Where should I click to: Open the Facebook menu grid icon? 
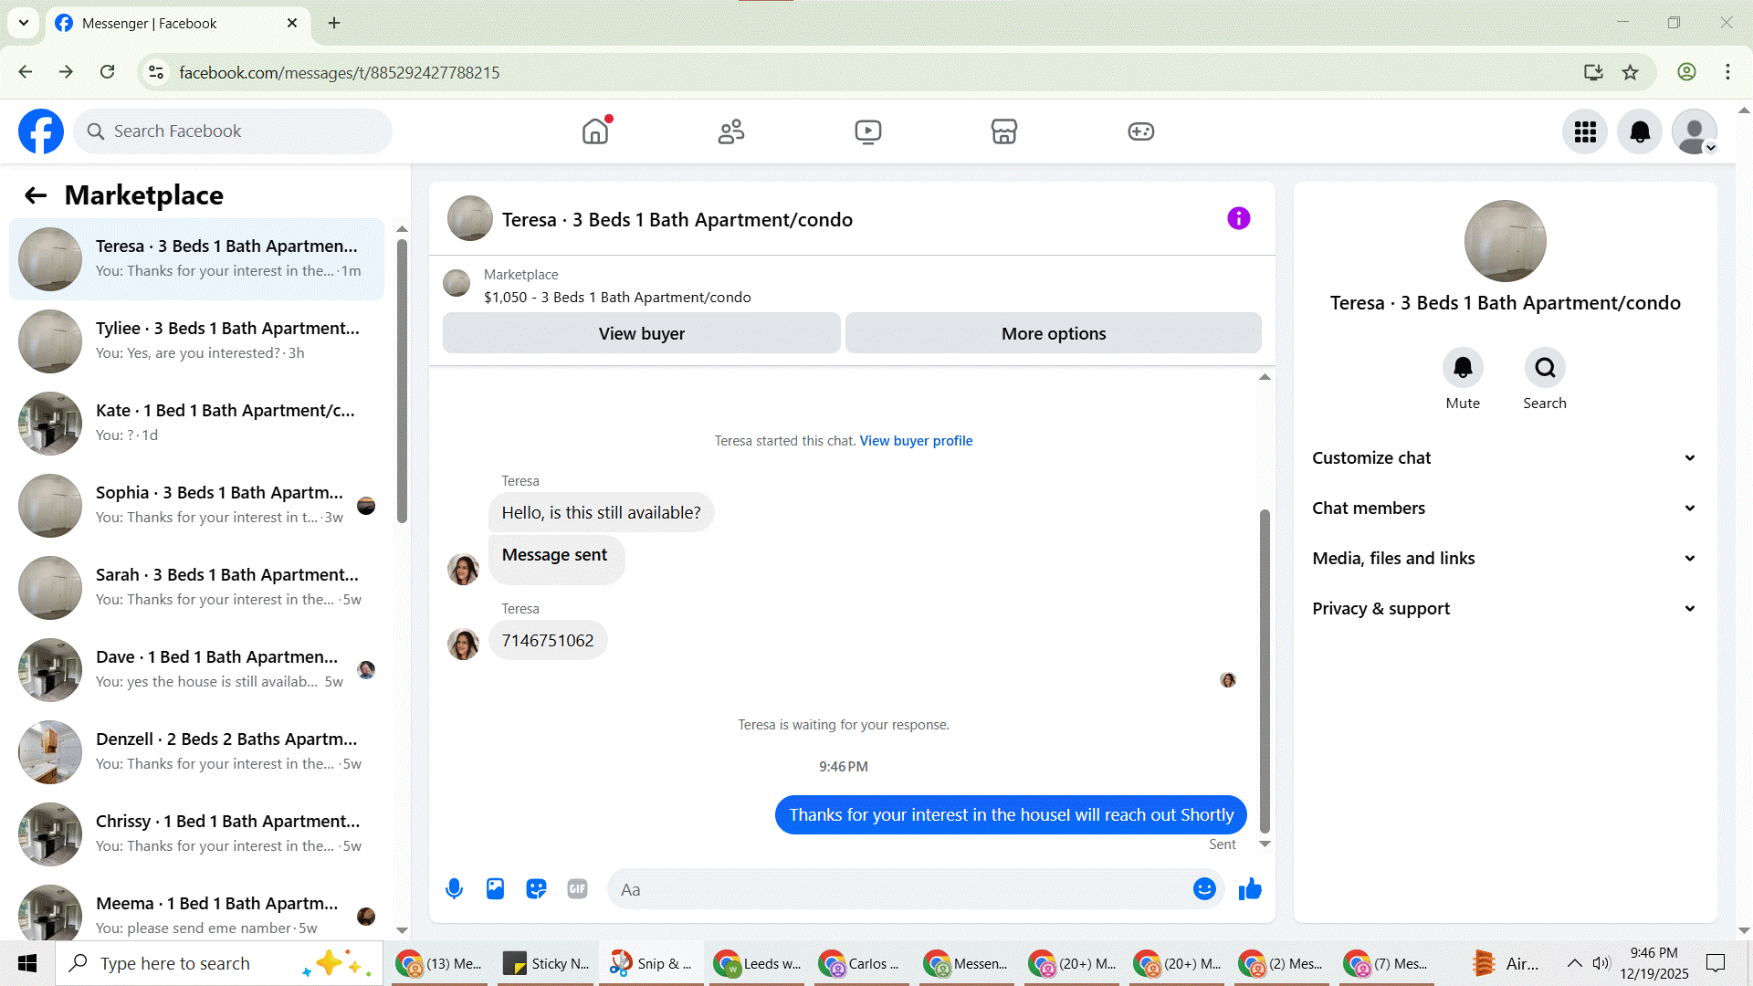point(1585,131)
